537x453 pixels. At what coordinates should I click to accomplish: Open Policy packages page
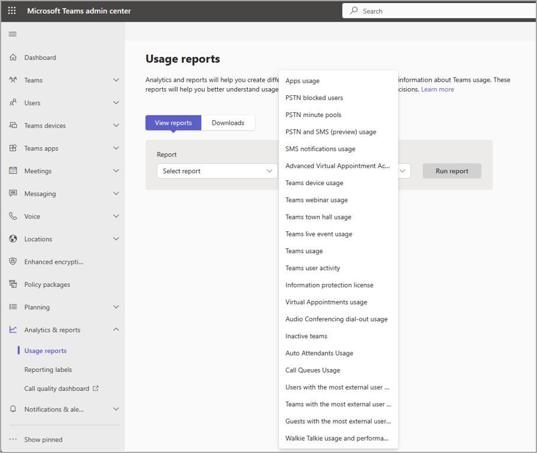pyautogui.click(x=47, y=284)
